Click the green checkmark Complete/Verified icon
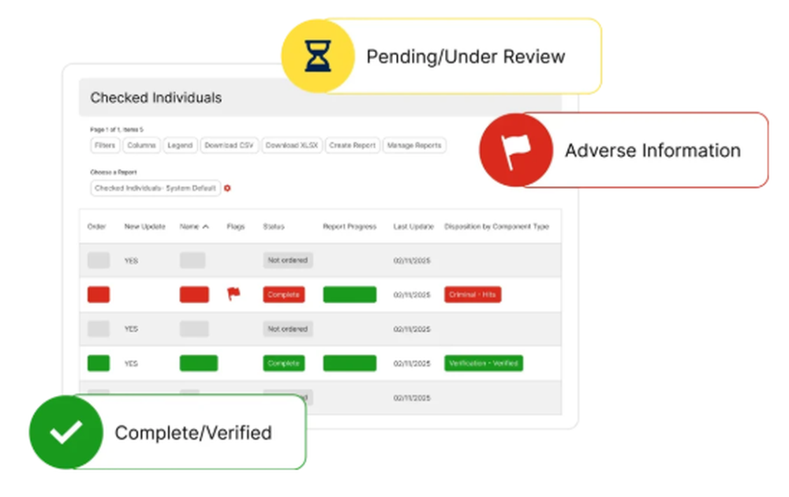 click(x=65, y=432)
